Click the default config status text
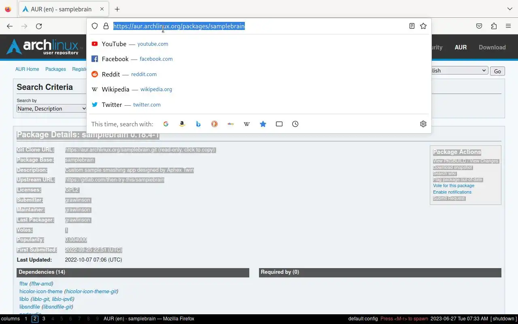The width and height of the screenshot is (518, 324). click(363, 319)
